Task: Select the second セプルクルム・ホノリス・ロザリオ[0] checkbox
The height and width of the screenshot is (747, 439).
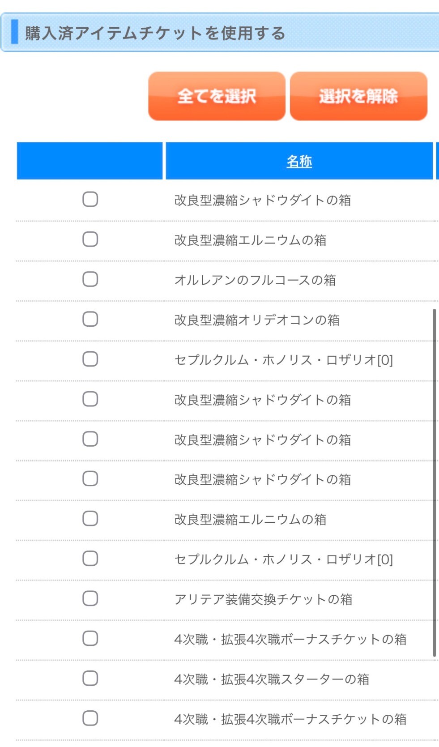Action: point(90,559)
